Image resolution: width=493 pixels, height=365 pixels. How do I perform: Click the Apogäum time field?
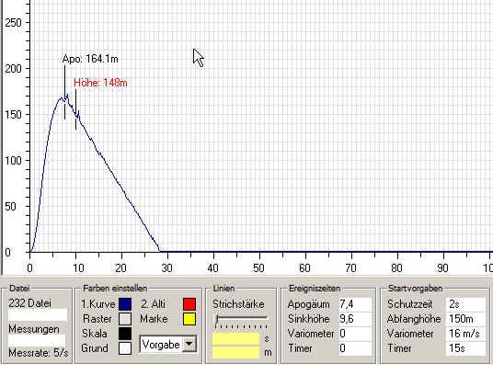[x=355, y=304]
